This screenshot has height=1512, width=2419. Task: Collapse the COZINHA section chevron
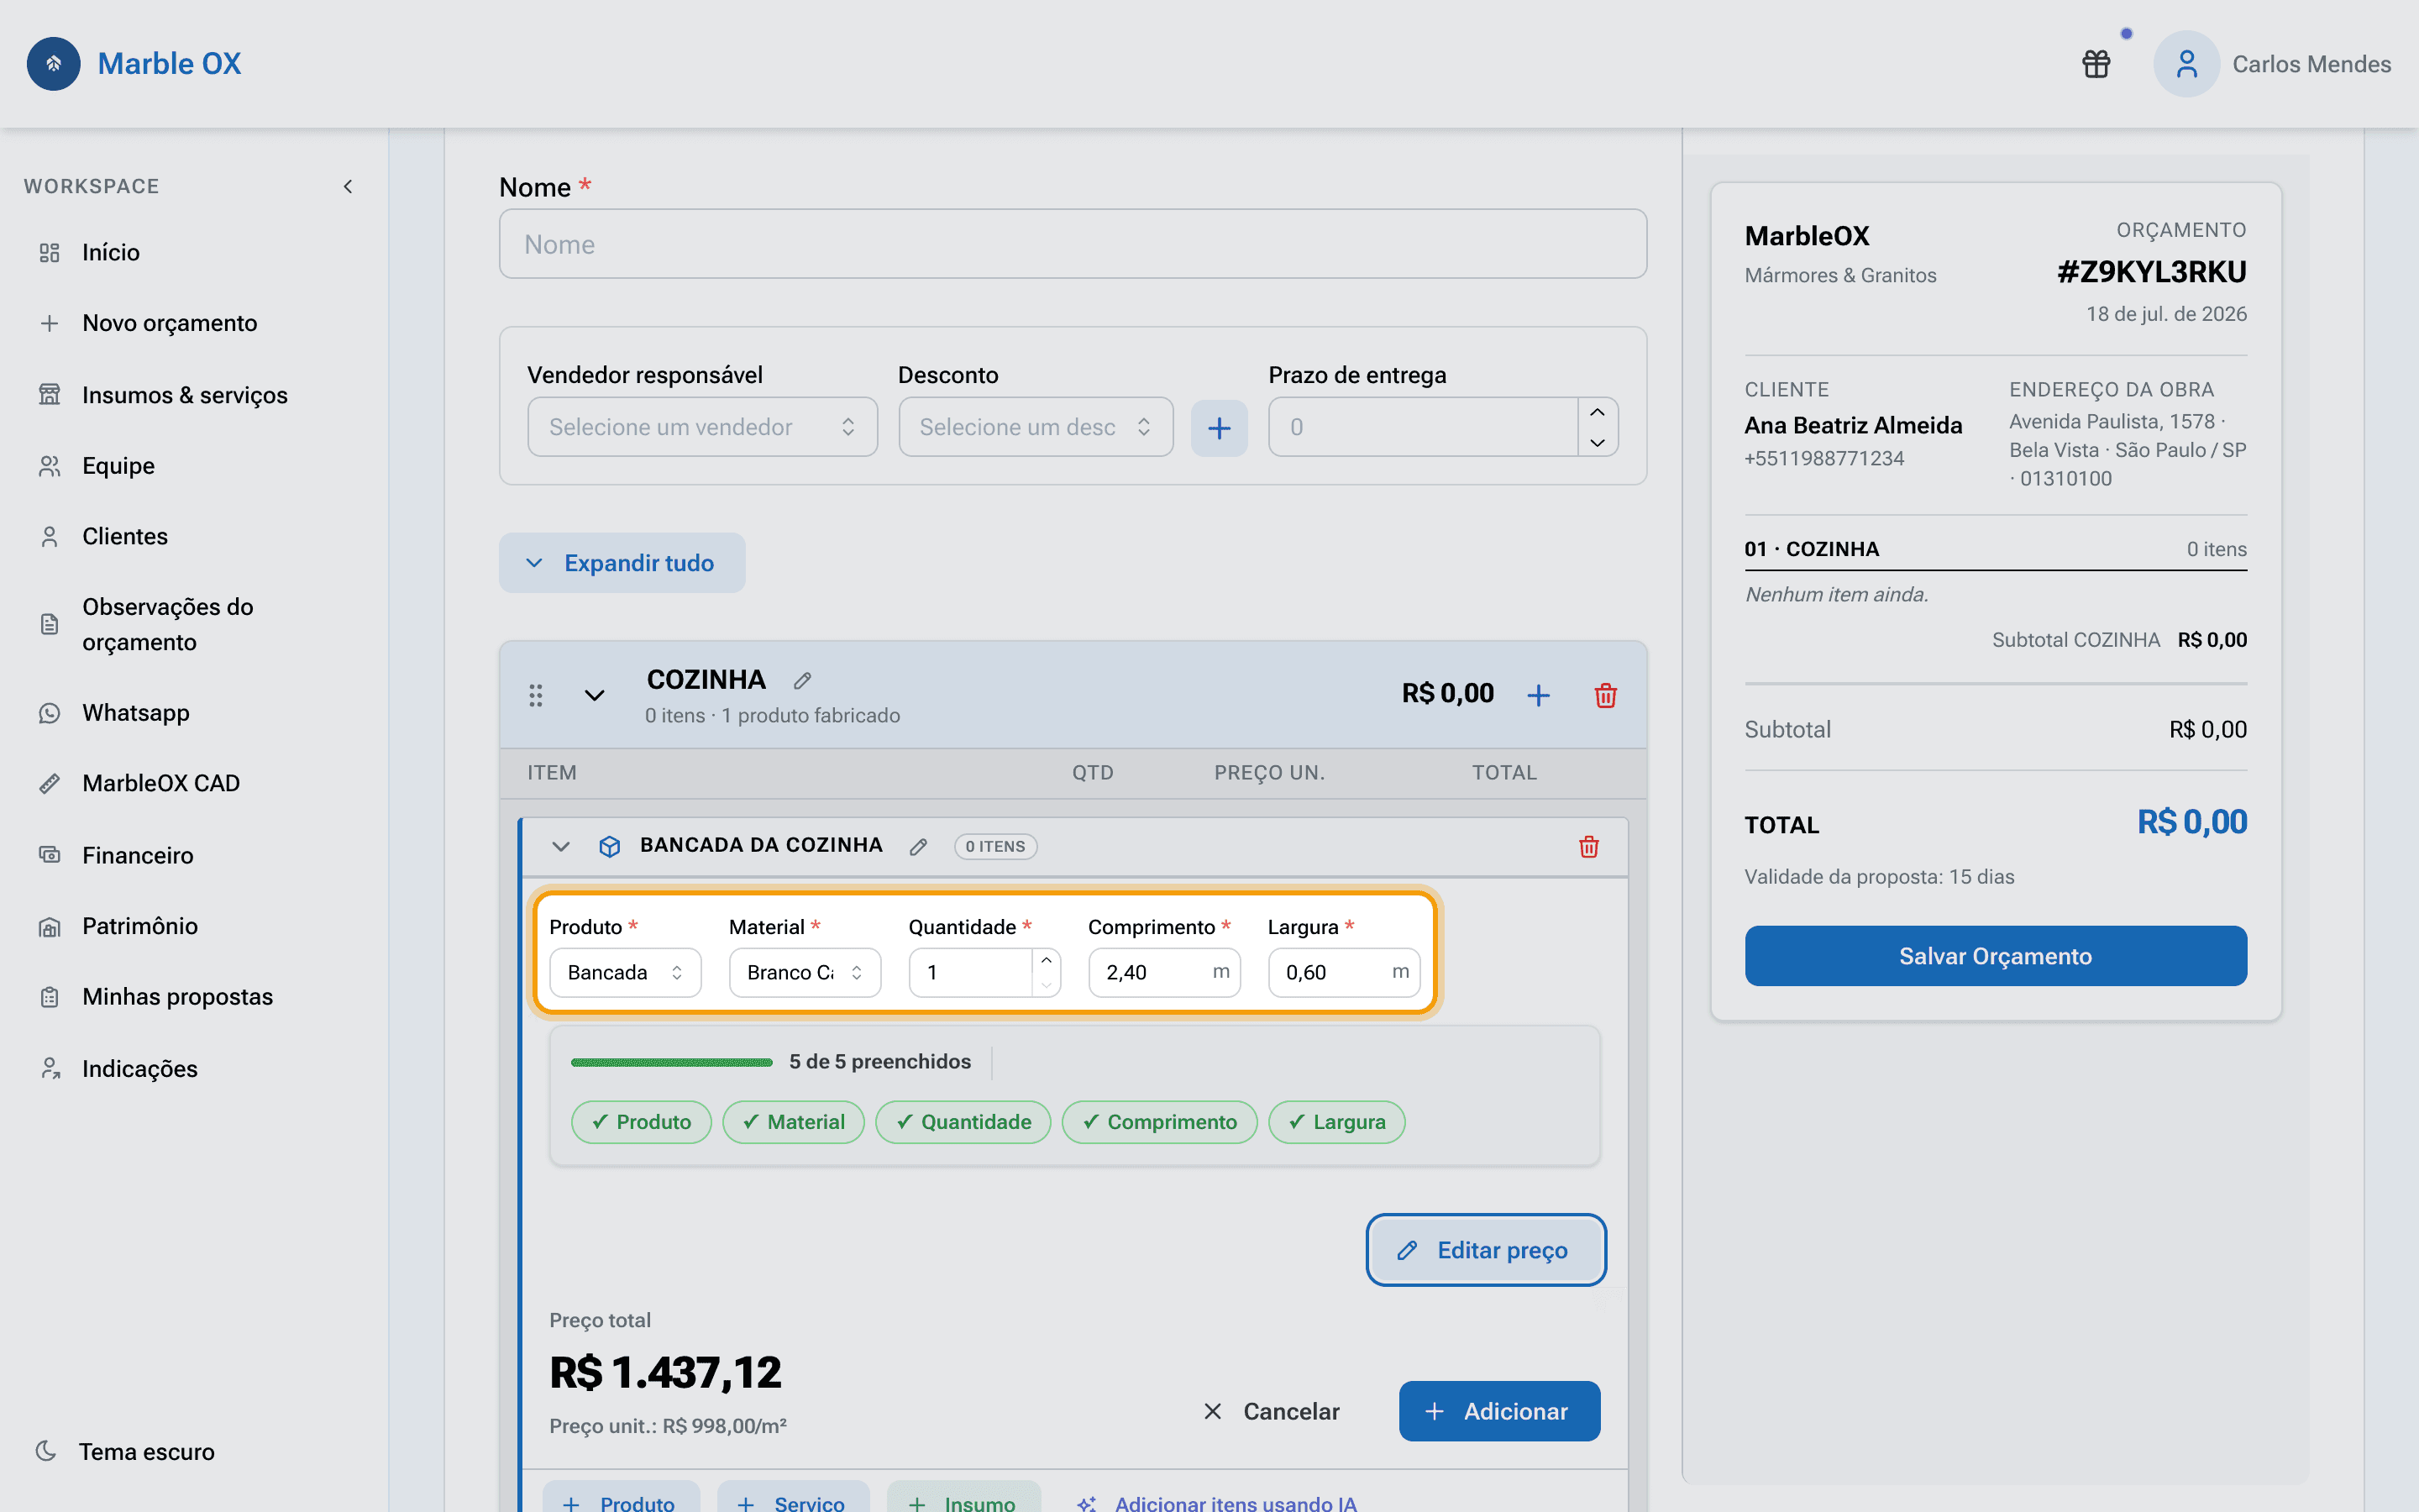click(x=595, y=695)
